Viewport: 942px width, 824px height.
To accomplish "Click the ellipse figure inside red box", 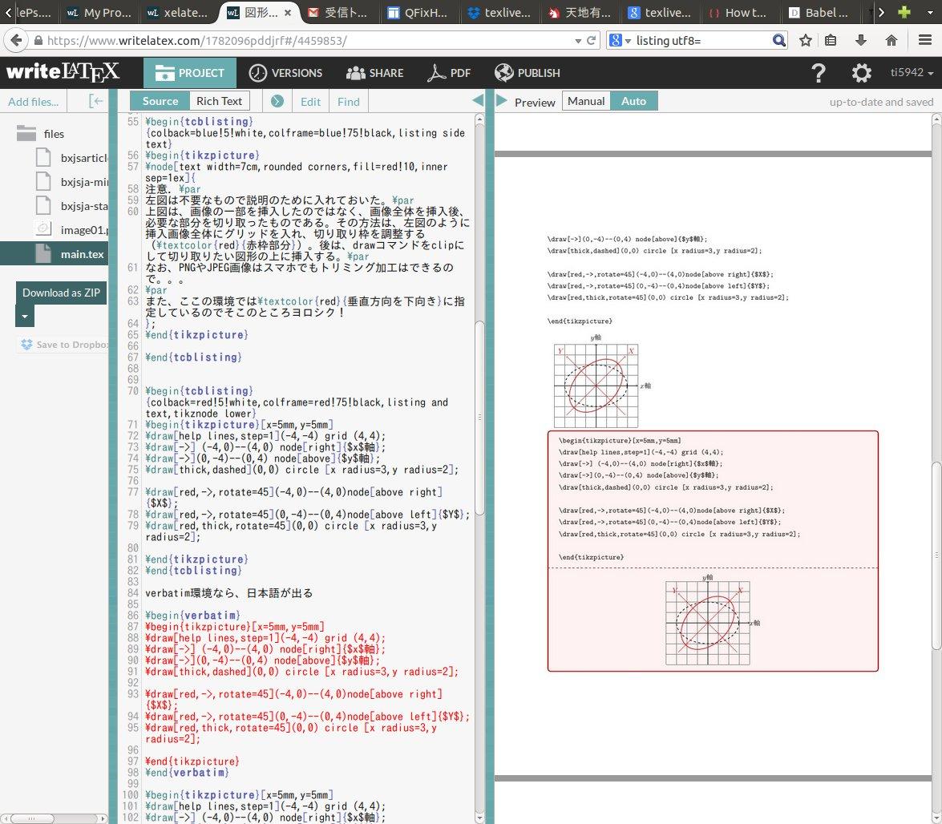I will click(x=712, y=621).
